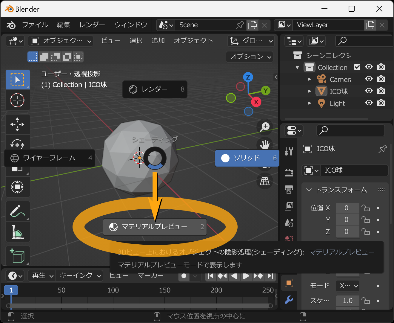Choose レンダー shading pie option
Image resolution: width=394 pixels, height=323 pixels.
click(x=155, y=89)
